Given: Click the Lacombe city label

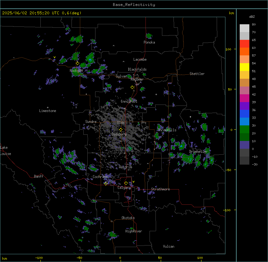Looking at the screenshot, I should tap(140, 59).
